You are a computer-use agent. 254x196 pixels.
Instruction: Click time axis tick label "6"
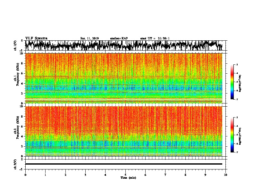tap(146, 175)
